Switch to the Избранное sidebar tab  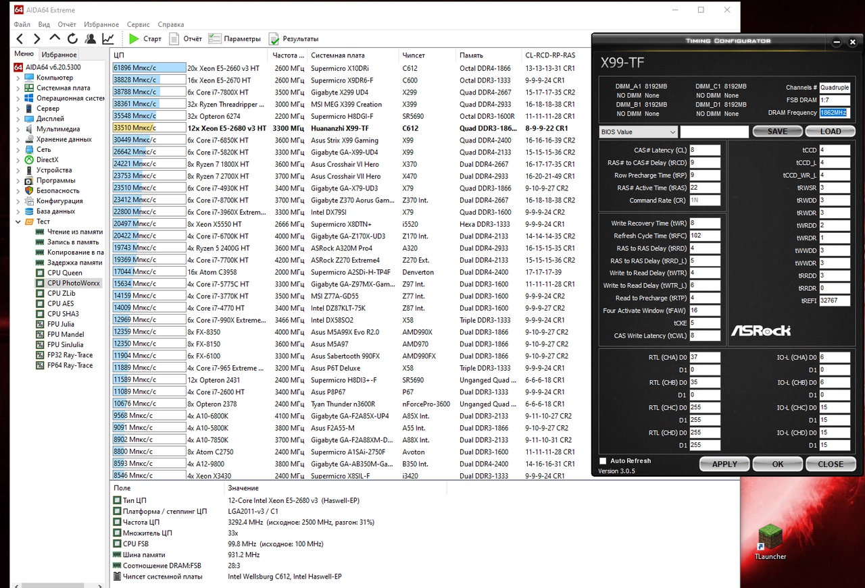[59, 55]
